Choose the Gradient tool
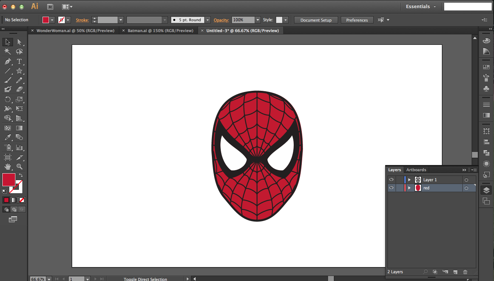This screenshot has width=494, height=281. pyautogui.click(x=19, y=128)
